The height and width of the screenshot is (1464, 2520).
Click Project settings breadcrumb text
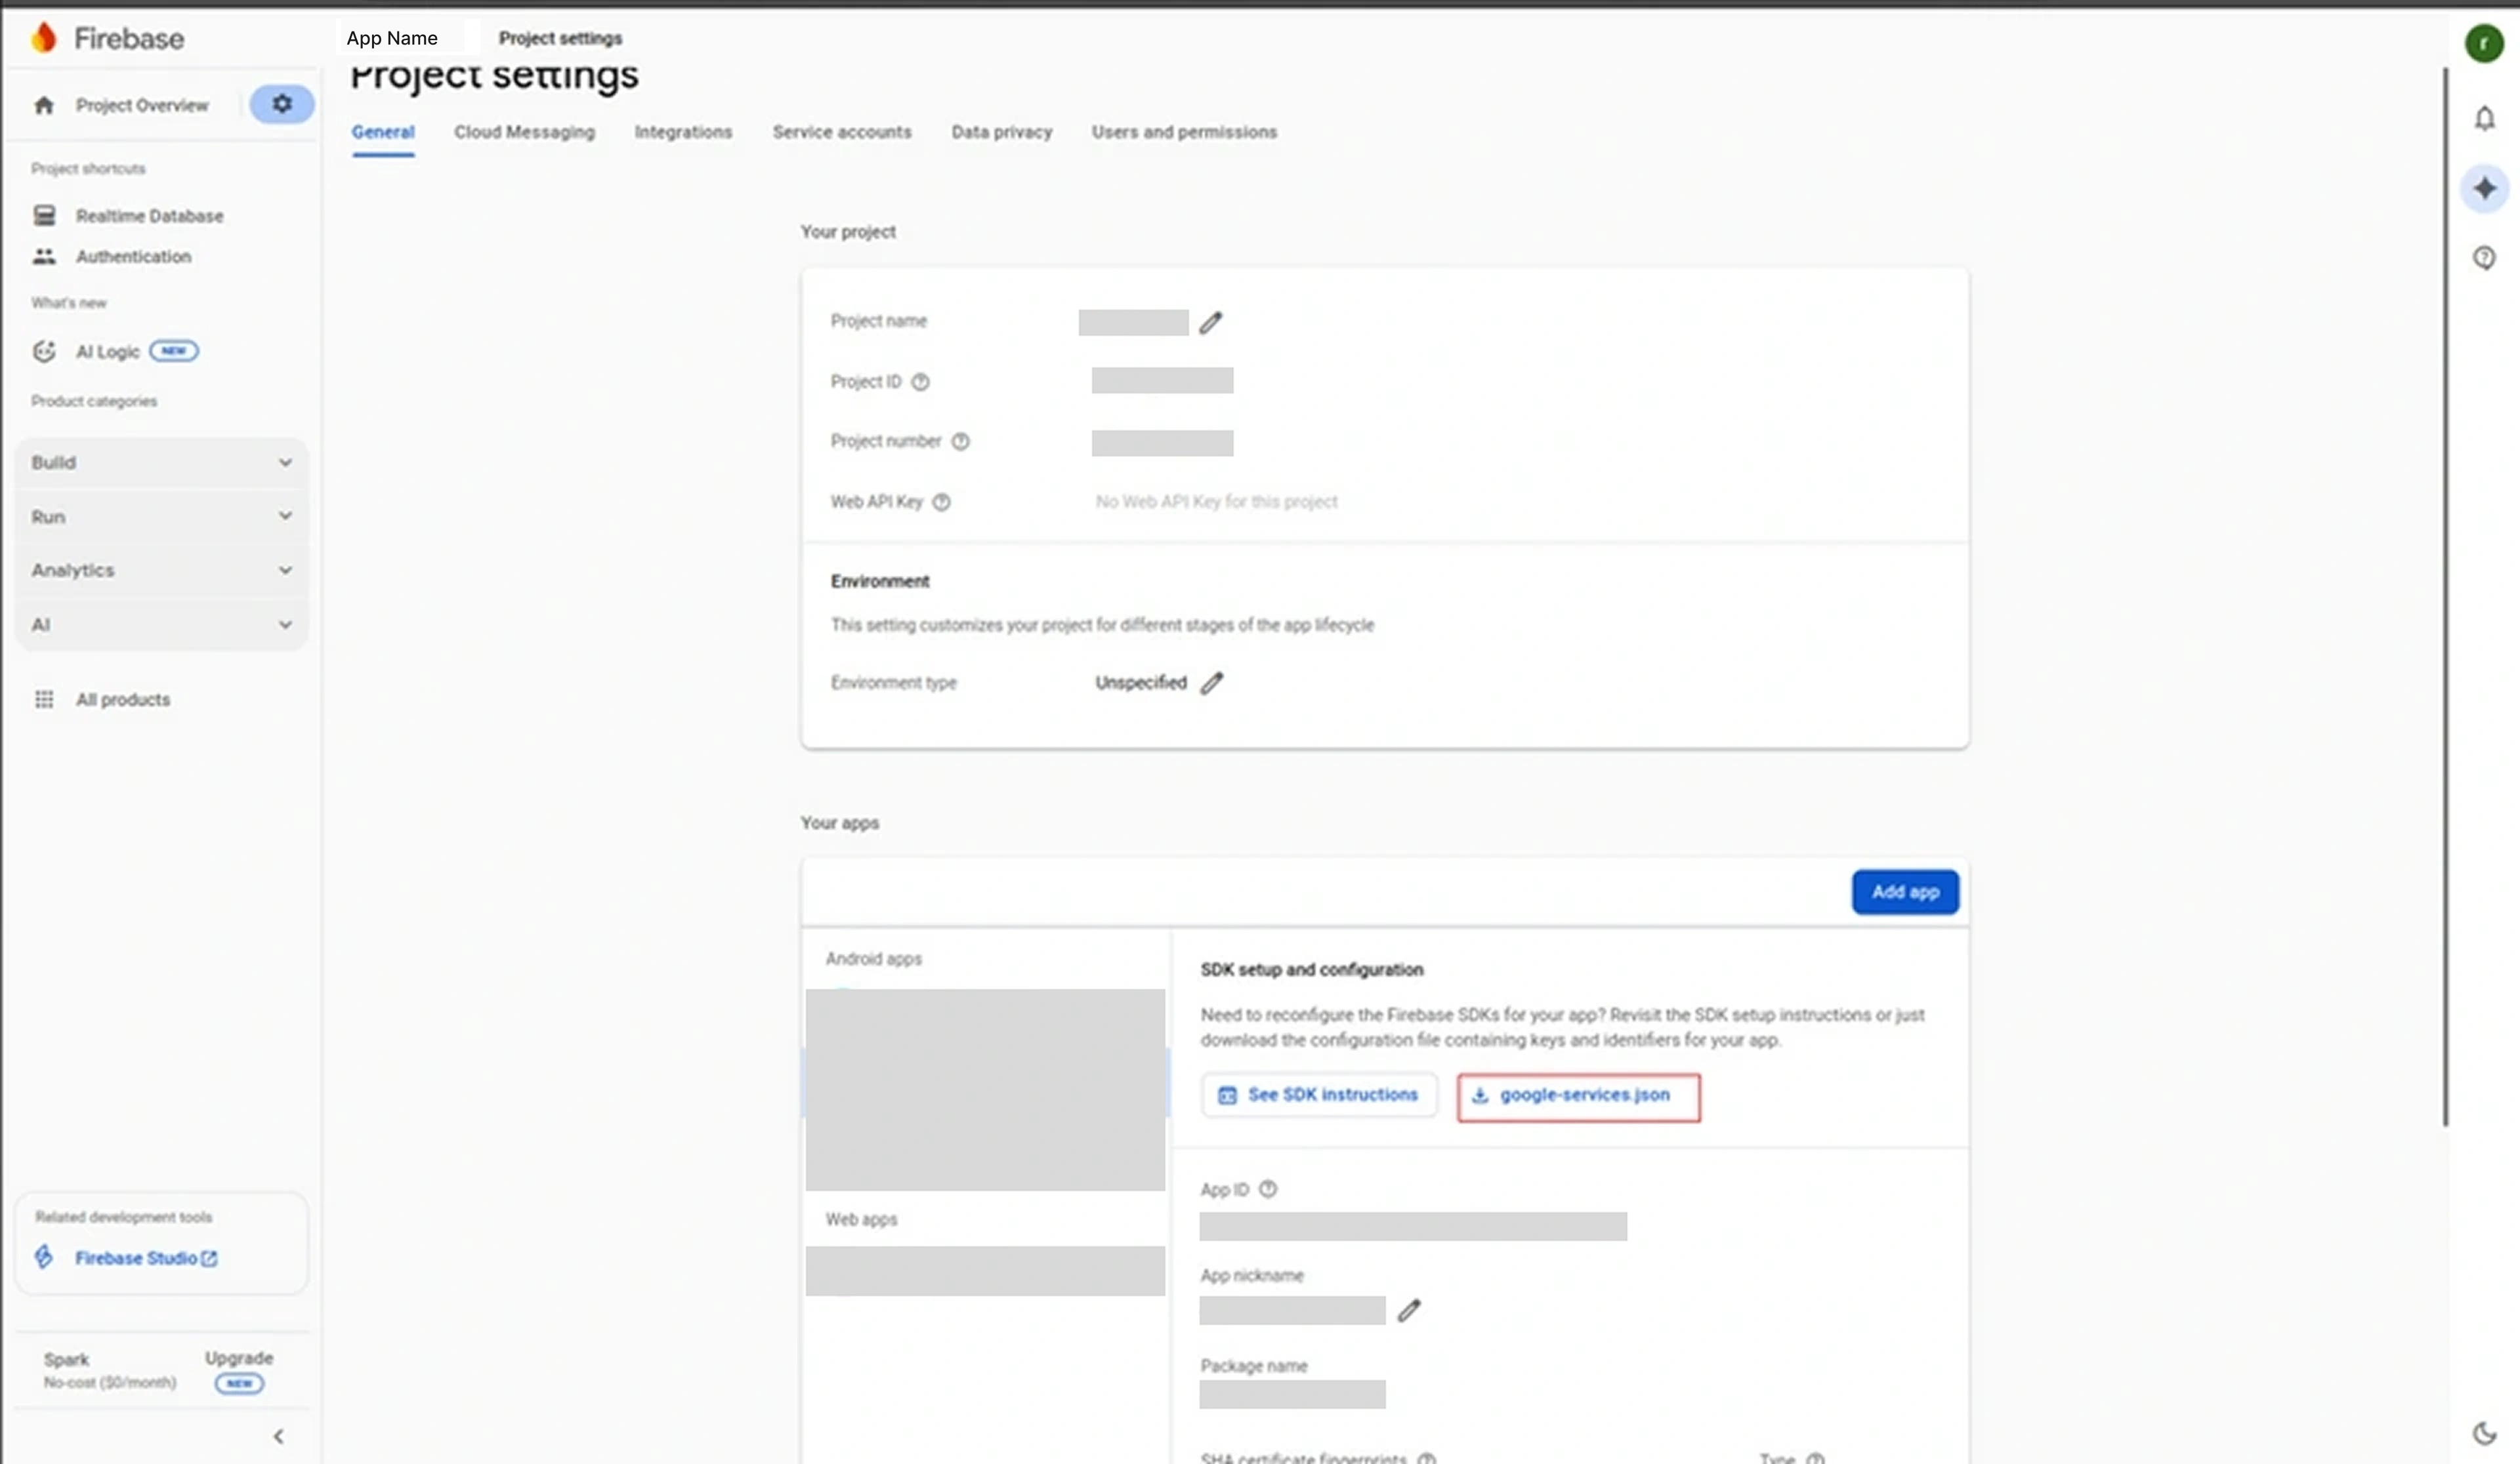pos(560,38)
